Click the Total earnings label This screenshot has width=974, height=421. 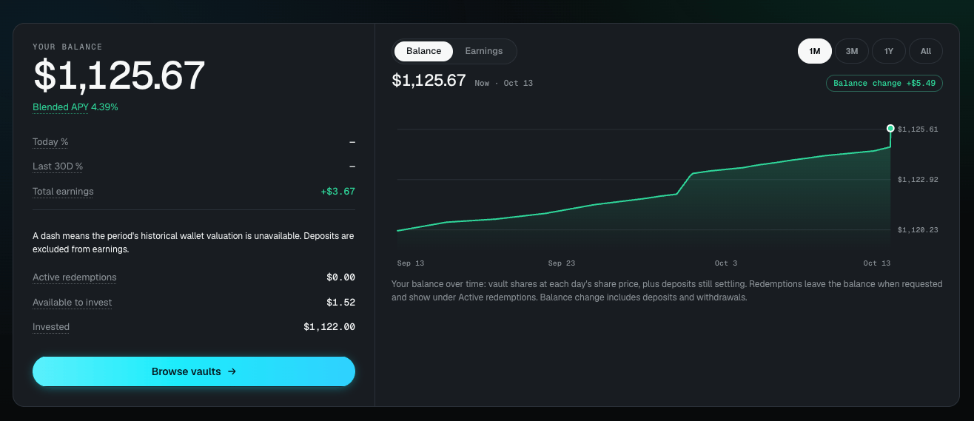pyautogui.click(x=63, y=192)
